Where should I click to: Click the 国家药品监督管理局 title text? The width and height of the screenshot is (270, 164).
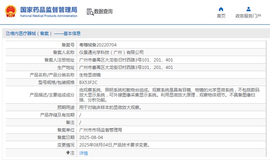click(x=49, y=9)
